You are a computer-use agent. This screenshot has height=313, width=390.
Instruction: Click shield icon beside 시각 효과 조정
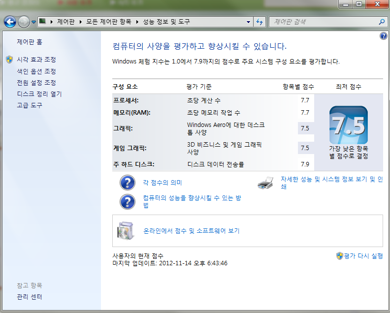coord(9,60)
